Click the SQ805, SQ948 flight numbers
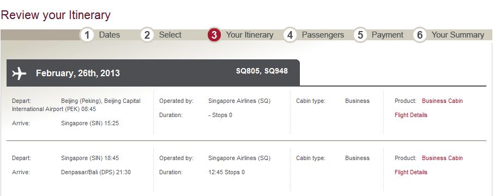 click(x=262, y=71)
